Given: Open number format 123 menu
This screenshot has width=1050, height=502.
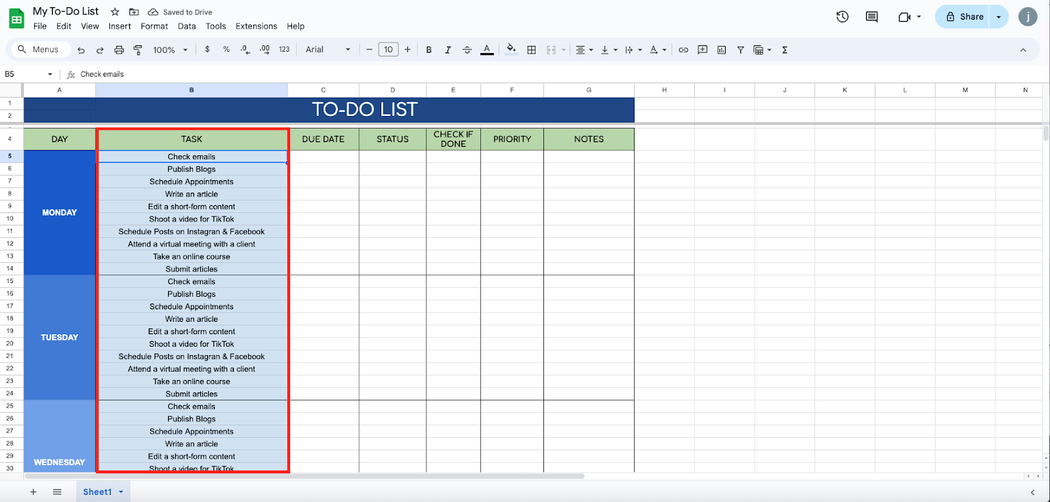Looking at the screenshot, I should coord(284,49).
